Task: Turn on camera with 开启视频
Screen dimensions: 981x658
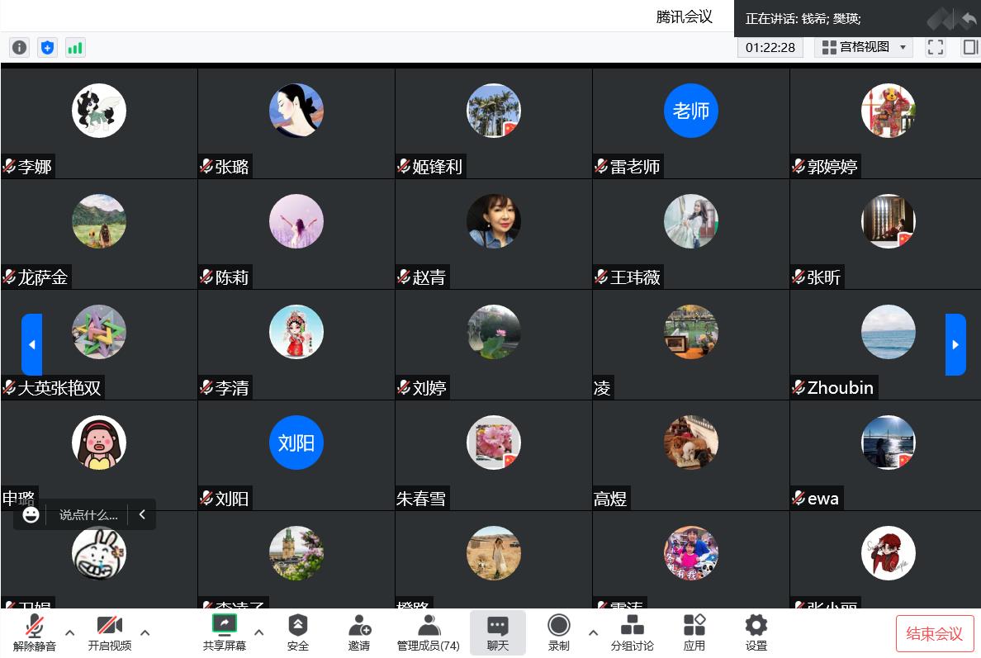Action: pyautogui.click(x=110, y=632)
